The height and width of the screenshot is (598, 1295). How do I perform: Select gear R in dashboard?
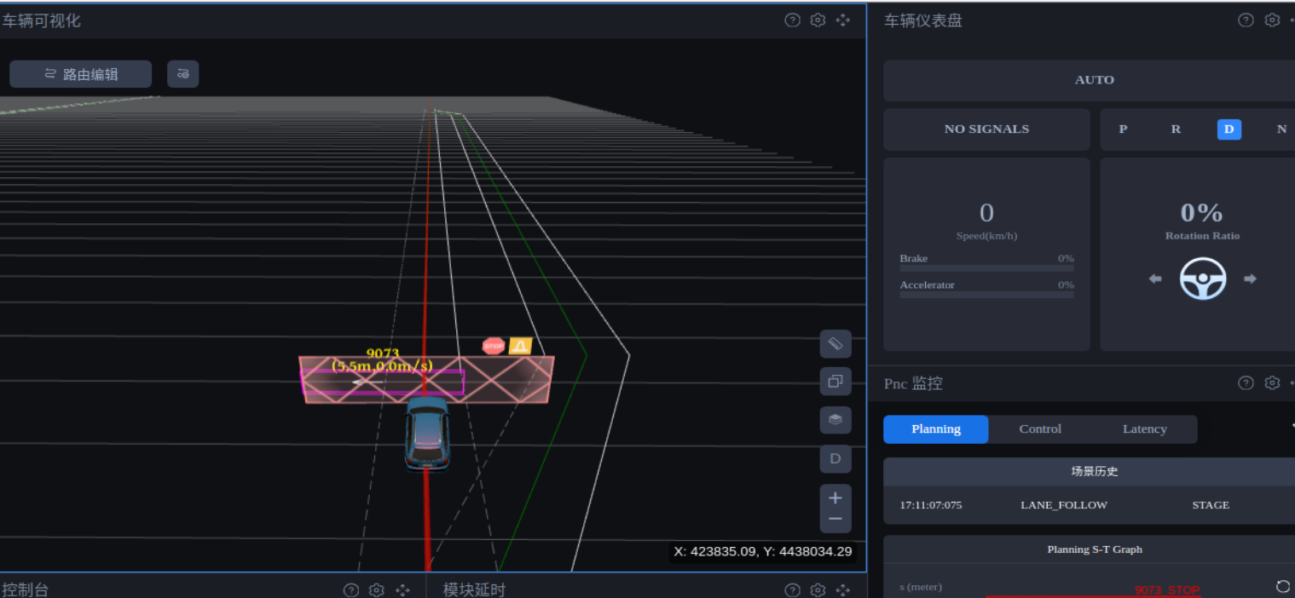tap(1176, 129)
